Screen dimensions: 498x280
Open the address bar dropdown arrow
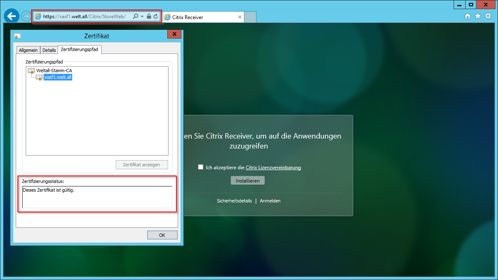click(x=142, y=17)
